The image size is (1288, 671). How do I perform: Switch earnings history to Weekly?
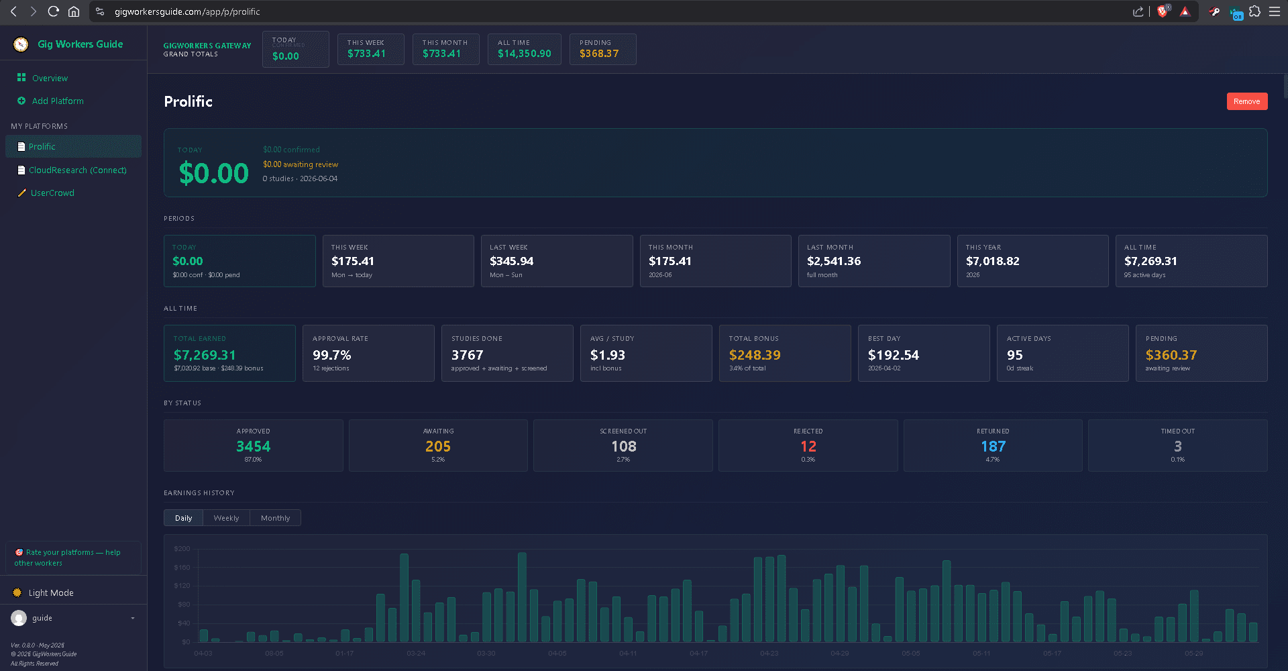pyautogui.click(x=226, y=518)
